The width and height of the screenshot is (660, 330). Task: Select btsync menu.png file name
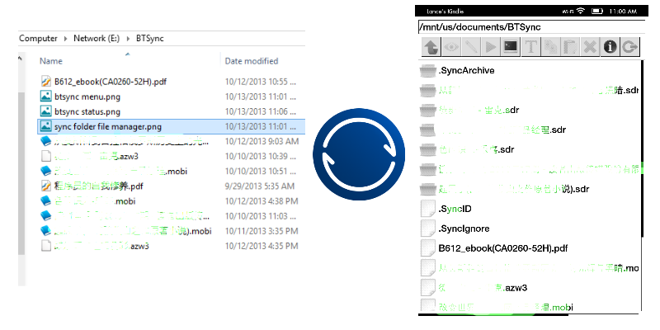click(87, 97)
